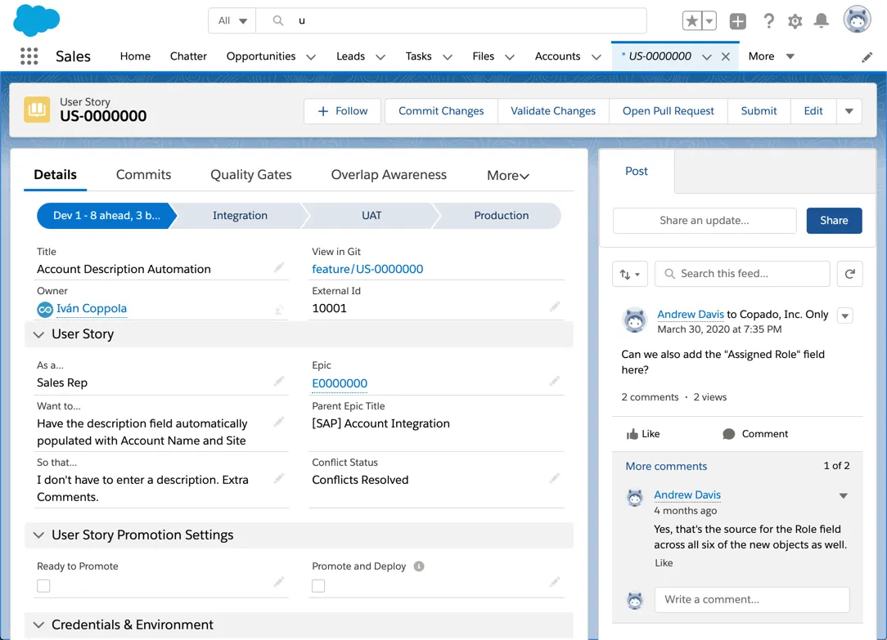
Task: Open the Global Actions plus icon
Action: pyautogui.click(x=737, y=21)
